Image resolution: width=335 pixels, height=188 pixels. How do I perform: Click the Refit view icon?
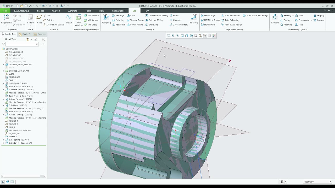click(x=169, y=36)
